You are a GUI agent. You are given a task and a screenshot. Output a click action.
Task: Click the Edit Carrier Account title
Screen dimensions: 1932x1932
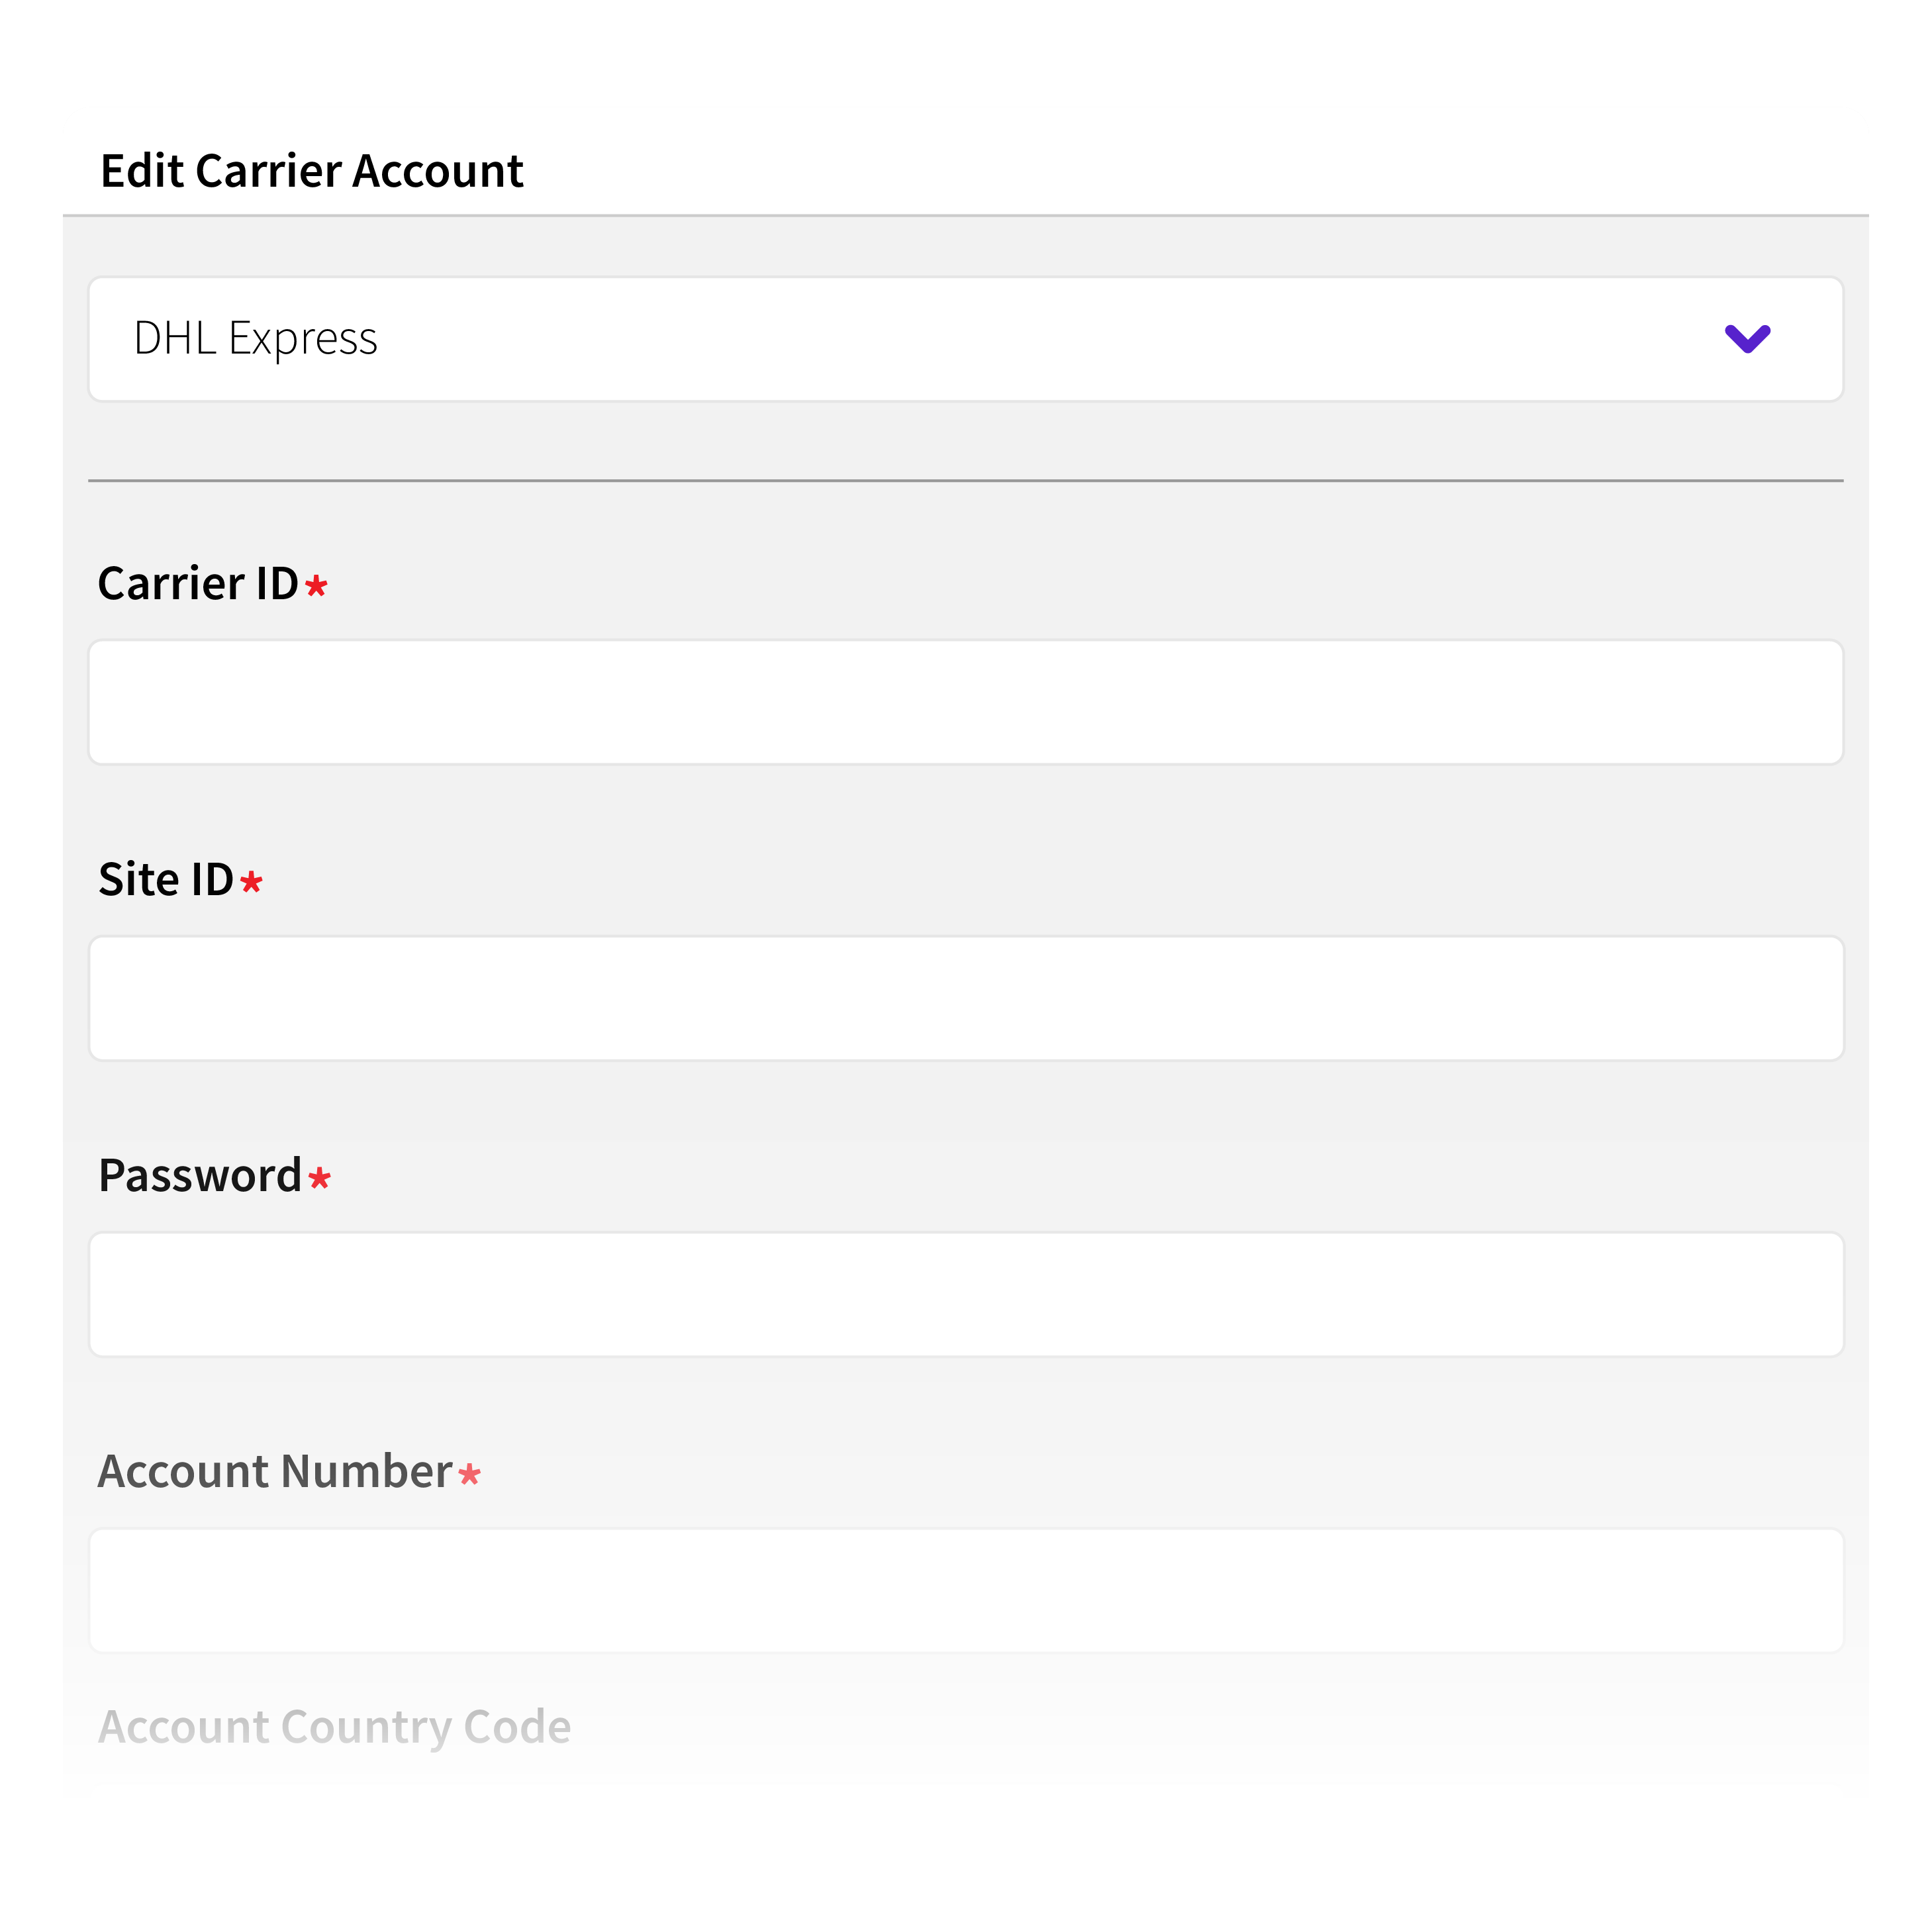[x=311, y=170]
